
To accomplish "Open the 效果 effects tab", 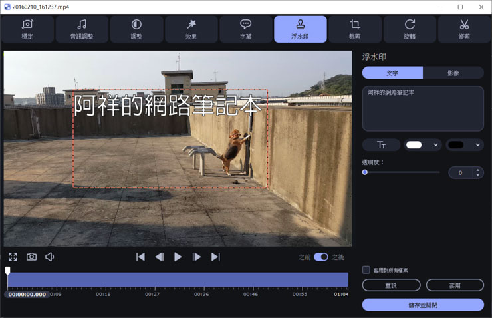I will (191, 29).
